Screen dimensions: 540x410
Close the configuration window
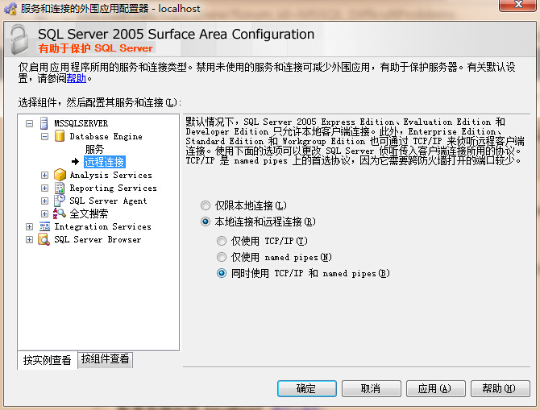click(517, 5)
